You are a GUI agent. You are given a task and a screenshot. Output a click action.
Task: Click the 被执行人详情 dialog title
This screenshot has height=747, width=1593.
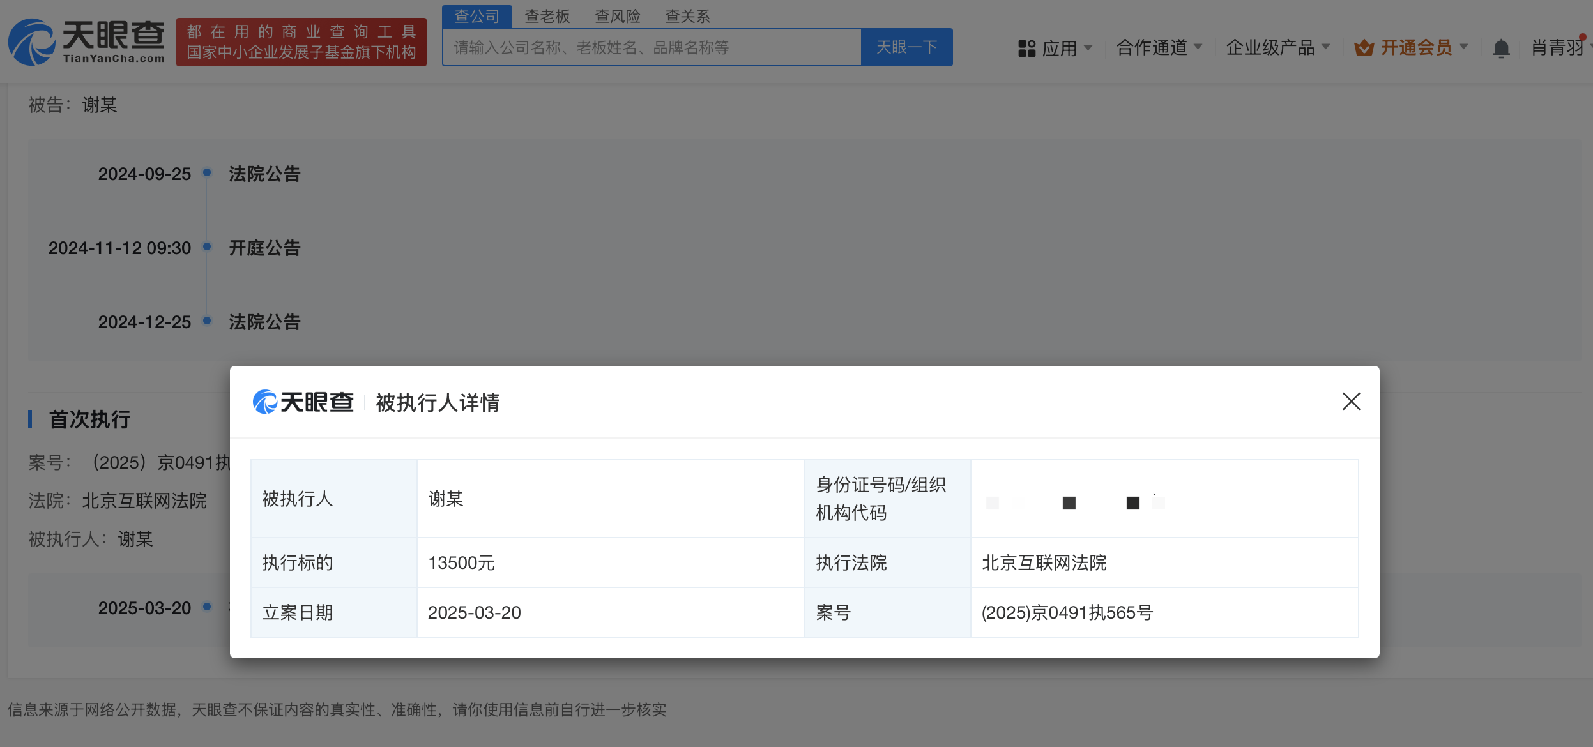438,403
